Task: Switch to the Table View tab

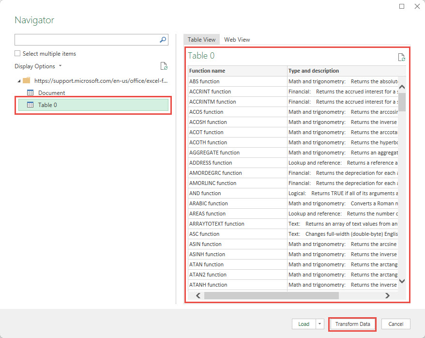Action: click(x=201, y=40)
